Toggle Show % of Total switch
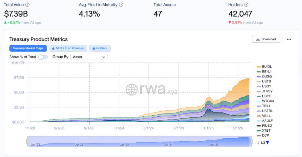 (43, 57)
